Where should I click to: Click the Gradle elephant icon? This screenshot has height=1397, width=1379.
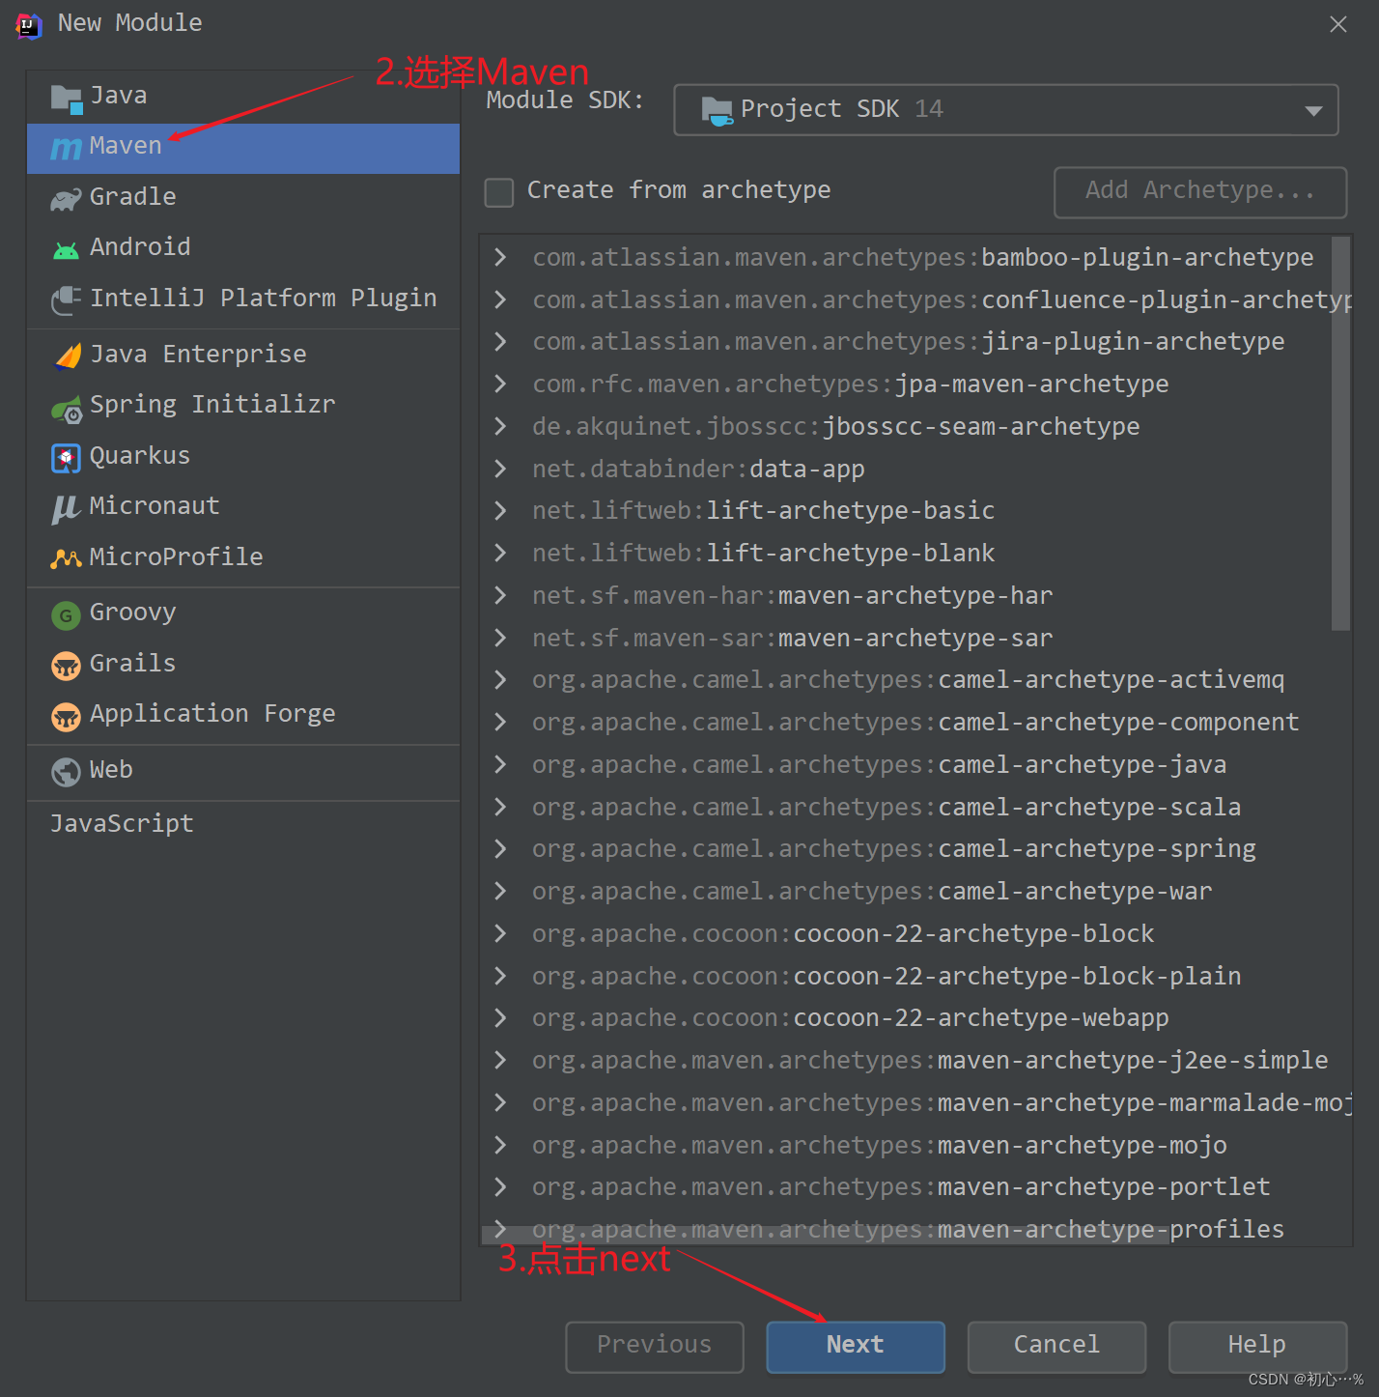click(x=66, y=199)
